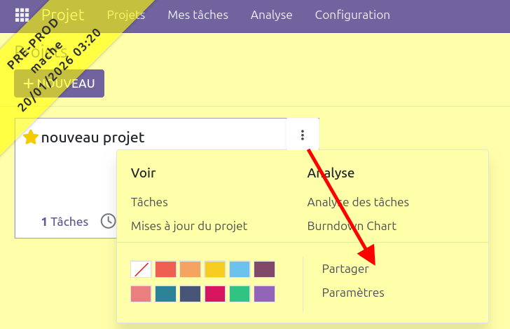Toggle the favorite star on nouveau projet

tap(31, 137)
